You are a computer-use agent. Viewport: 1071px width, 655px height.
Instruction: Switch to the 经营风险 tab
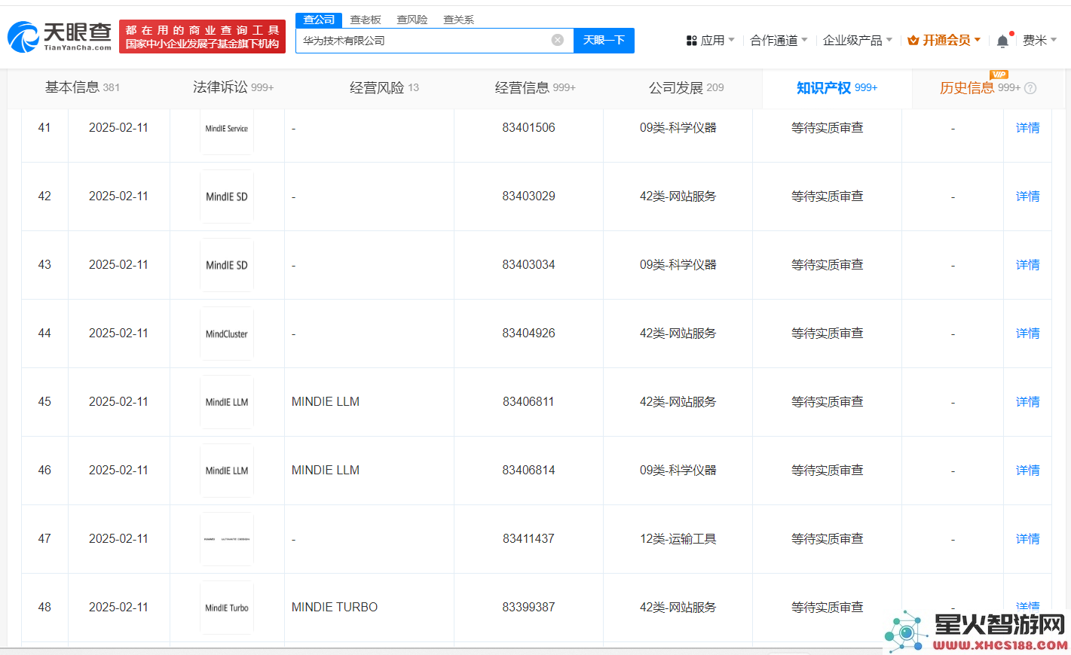click(384, 88)
